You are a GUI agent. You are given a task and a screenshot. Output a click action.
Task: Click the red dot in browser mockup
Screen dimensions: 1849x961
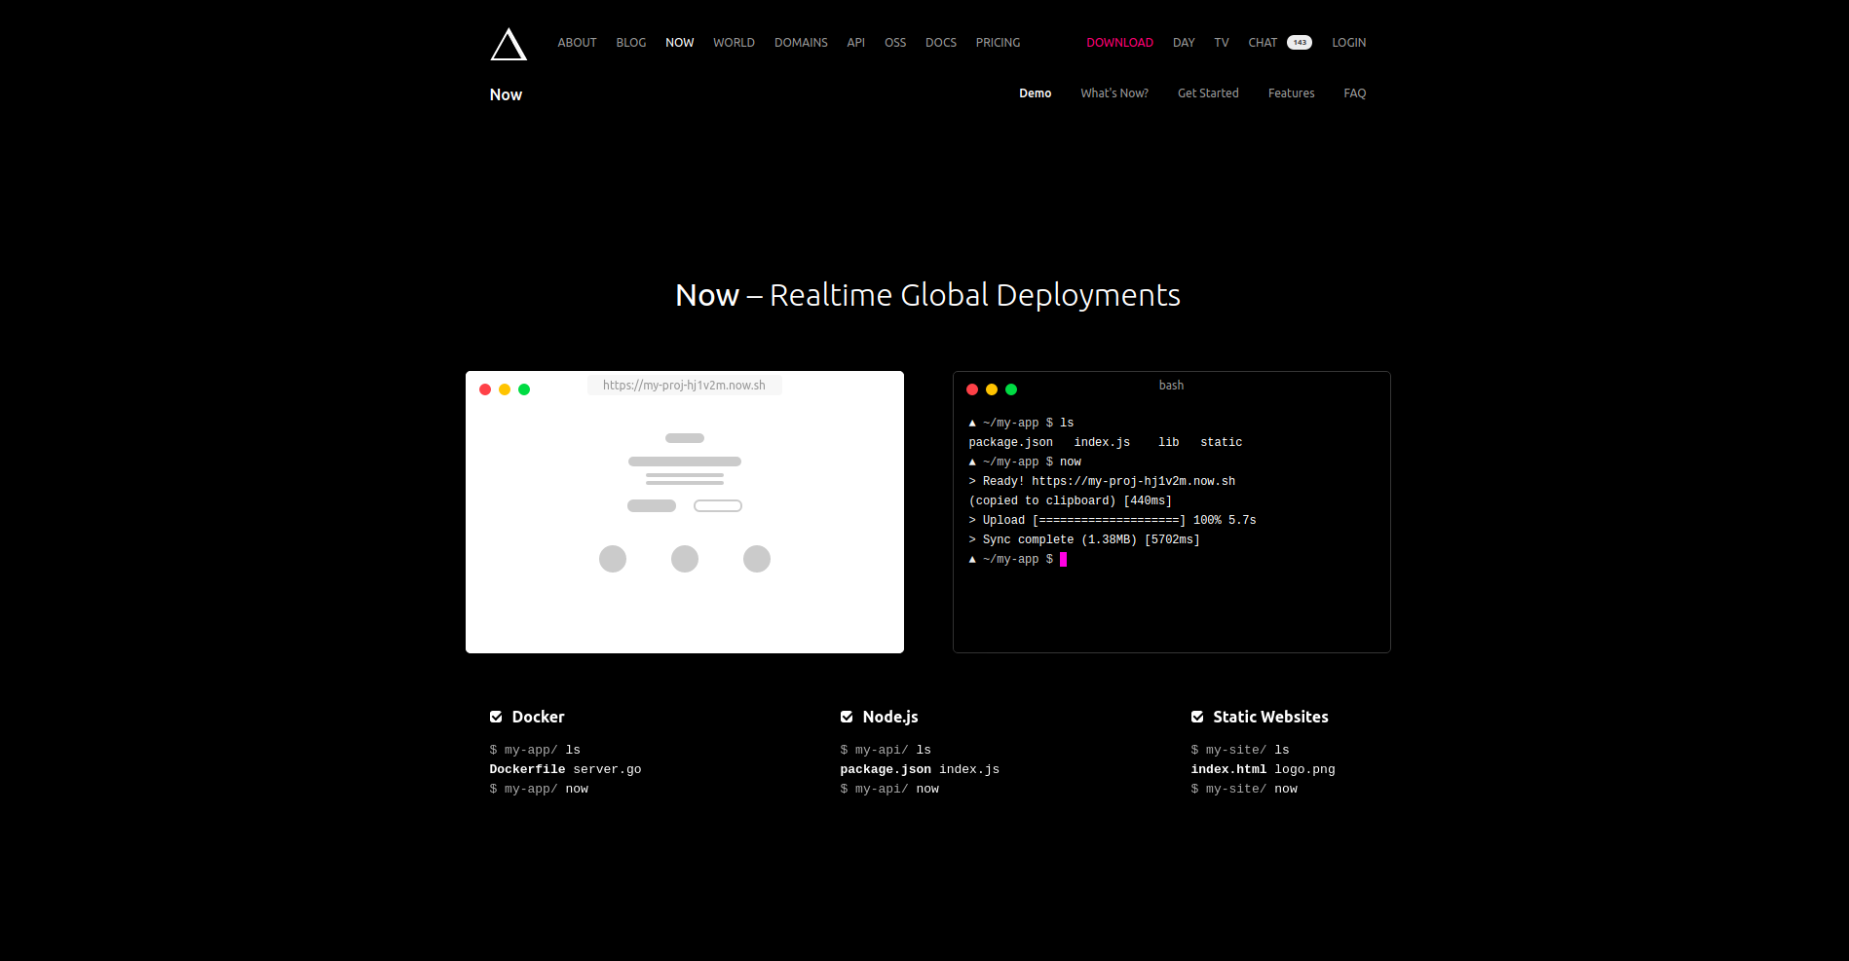pos(485,389)
